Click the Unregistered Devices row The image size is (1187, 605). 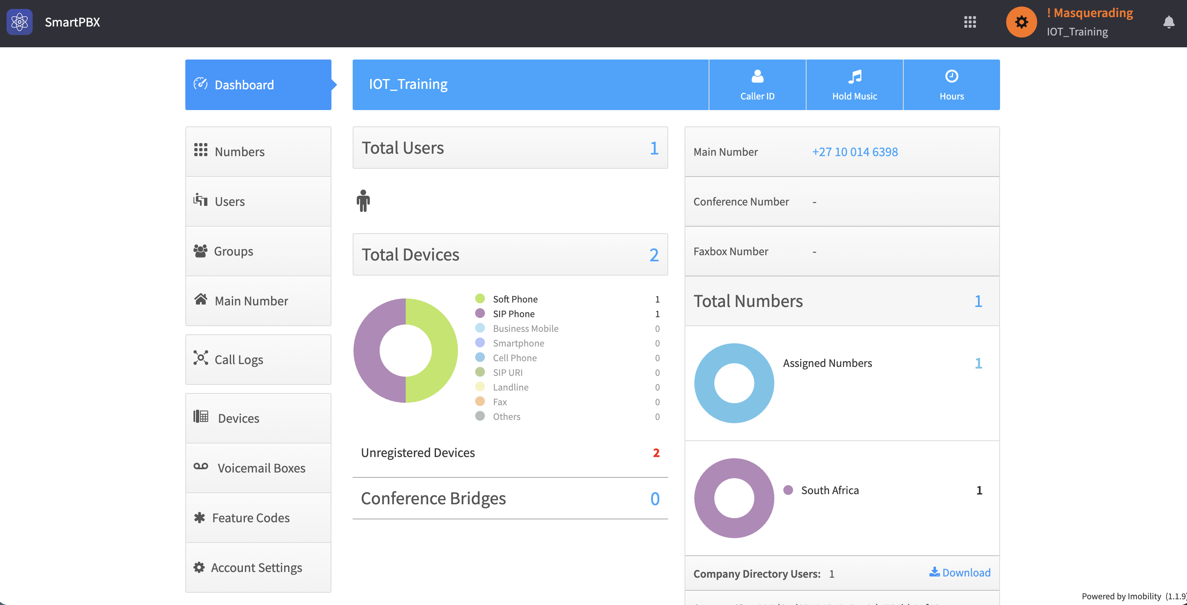(510, 453)
